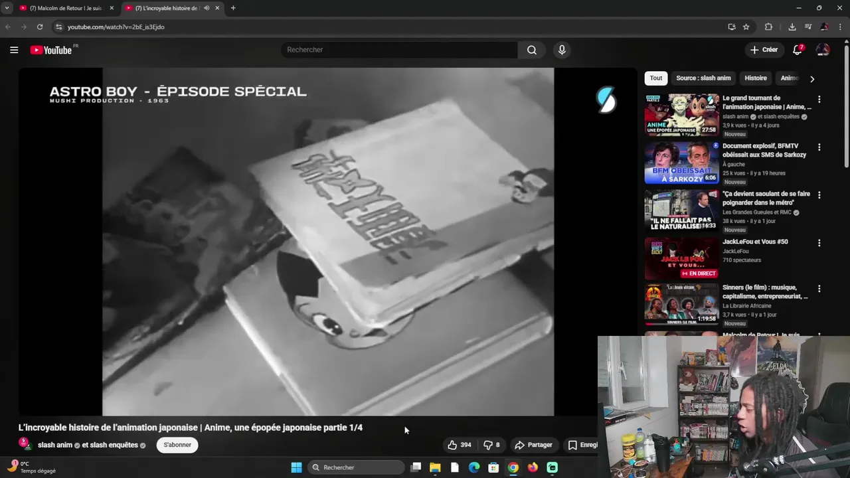Open the slash anim channel link

pyautogui.click(x=55, y=445)
